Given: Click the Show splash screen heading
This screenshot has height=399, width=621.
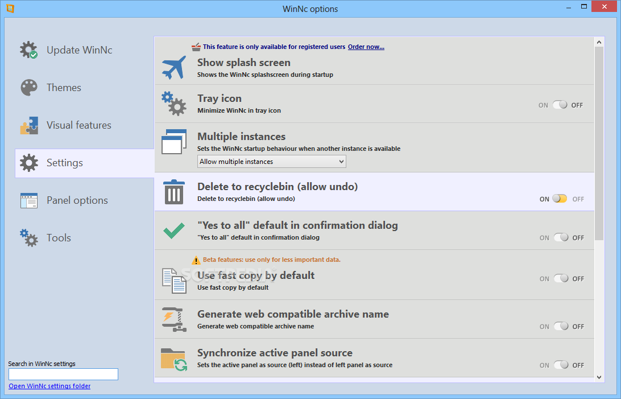Looking at the screenshot, I should tap(244, 63).
